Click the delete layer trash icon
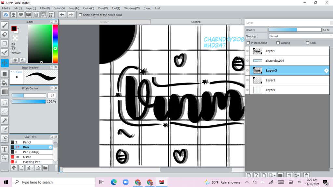The height and width of the screenshot is (187, 333). 306,175
